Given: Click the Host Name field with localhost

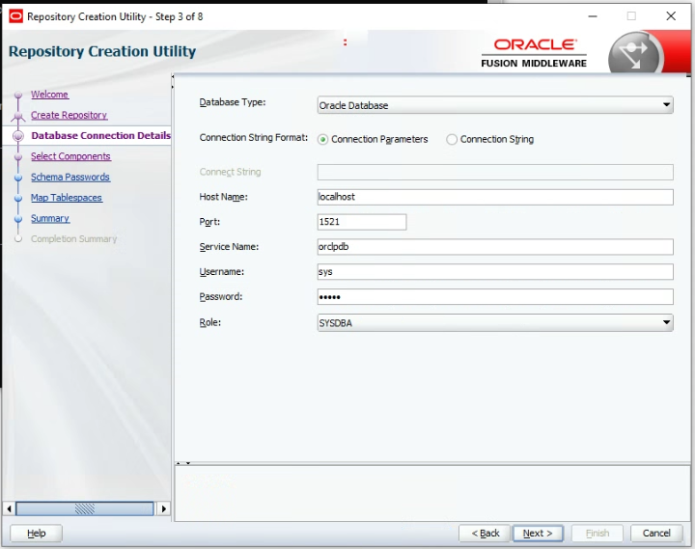Looking at the screenshot, I should point(495,197).
